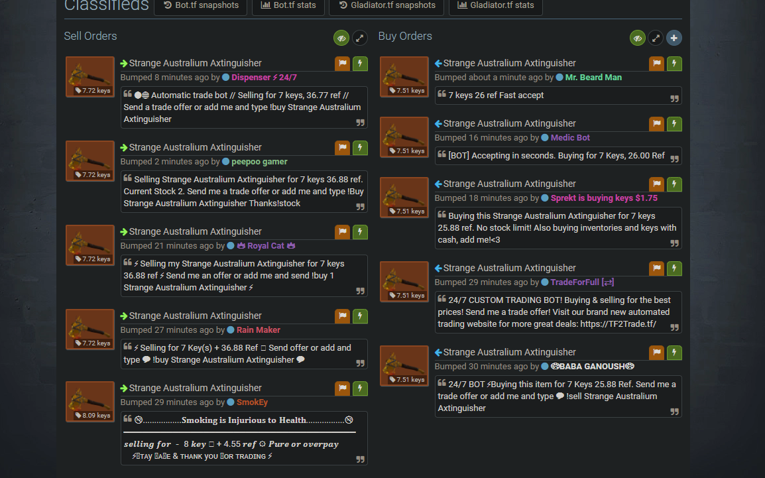The height and width of the screenshot is (478, 765).
Task: Report Dispenser 24/7 listing with flag icon
Action: (343, 64)
